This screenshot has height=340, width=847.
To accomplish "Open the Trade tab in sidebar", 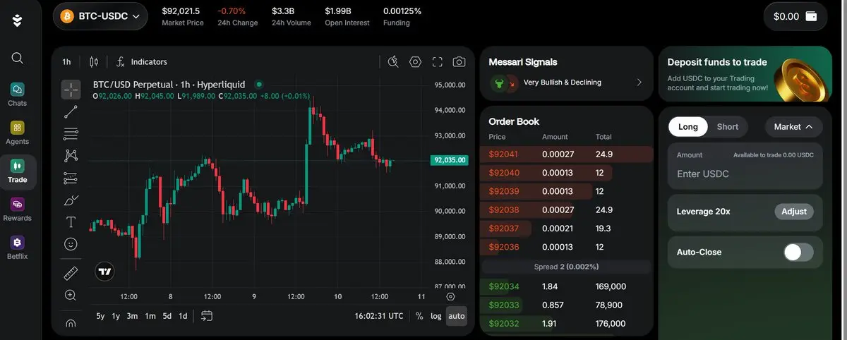I will pyautogui.click(x=18, y=171).
